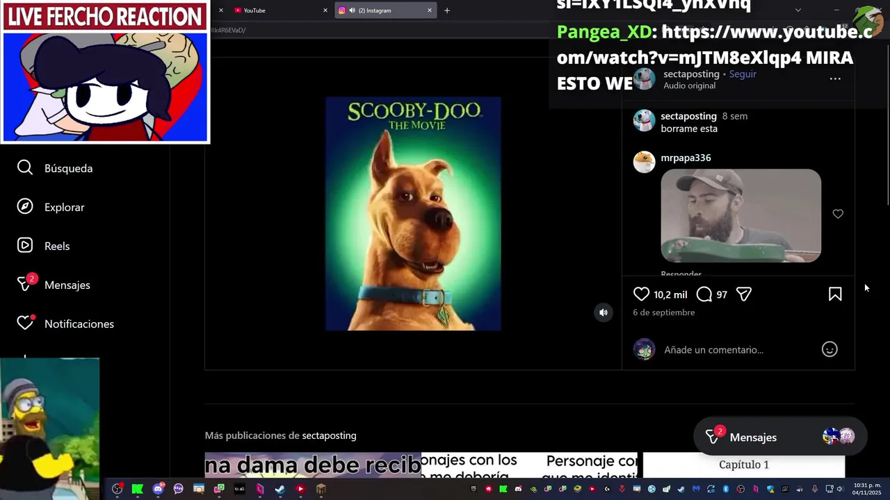Open the c.ai app in taskbar
This screenshot has width=890, height=500.
click(239, 489)
